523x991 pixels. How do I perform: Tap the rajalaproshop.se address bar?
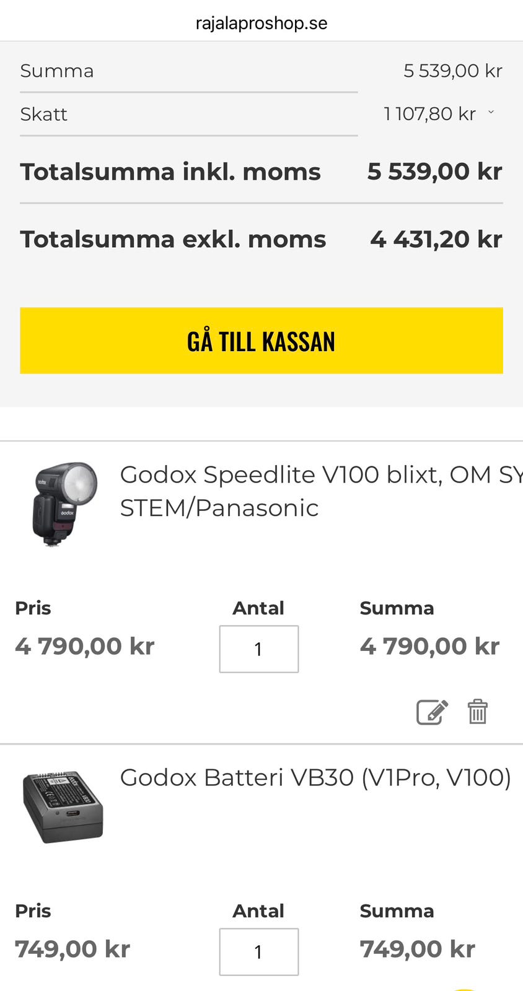(261, 24)
